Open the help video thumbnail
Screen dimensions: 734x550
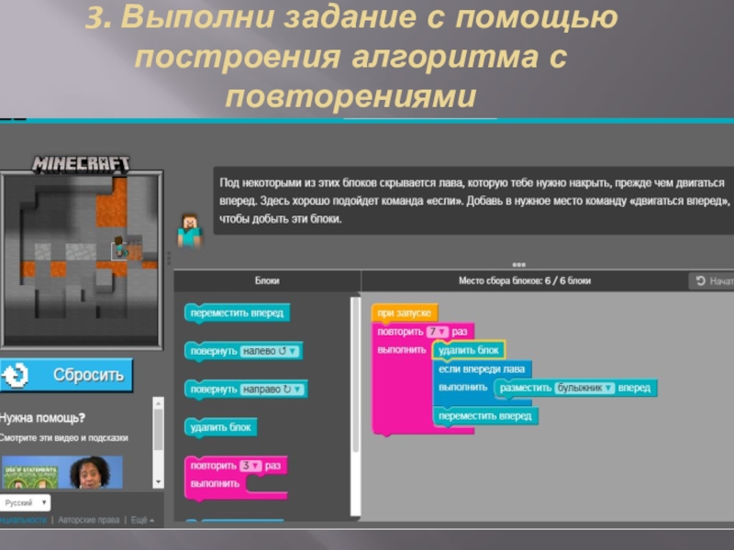point(62,472)
